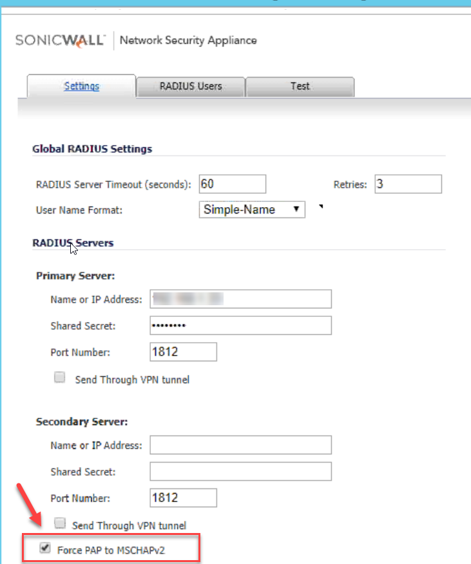Viewport: 471px width, 564px height.
Task: Click the Primary Server Name or IP Address field
Action: pos(240,299)
